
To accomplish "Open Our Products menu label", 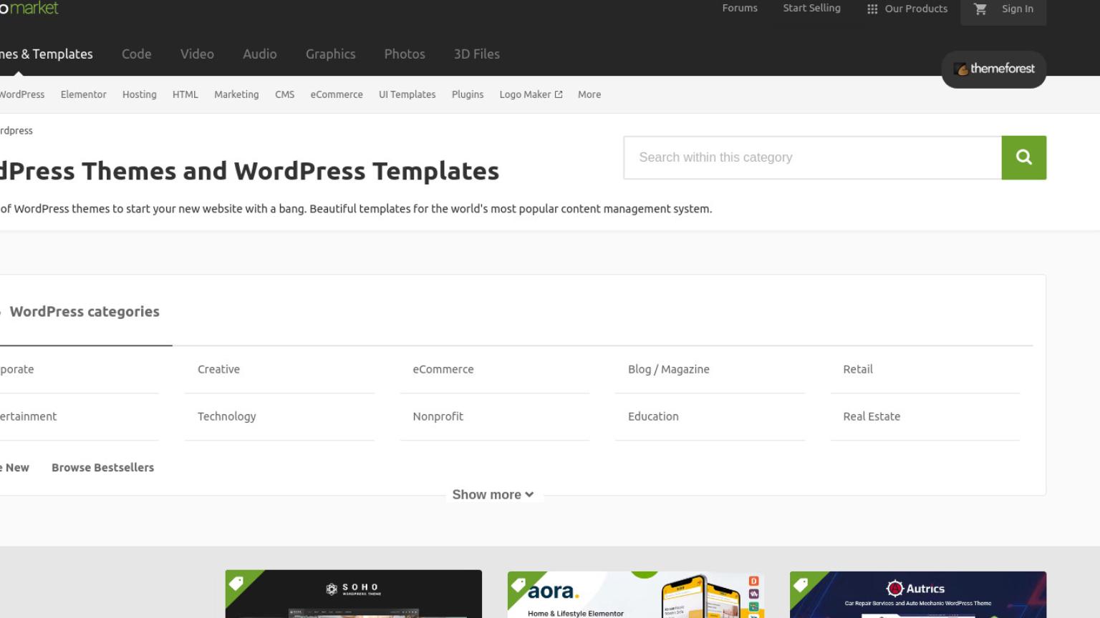I will (916, 9).
